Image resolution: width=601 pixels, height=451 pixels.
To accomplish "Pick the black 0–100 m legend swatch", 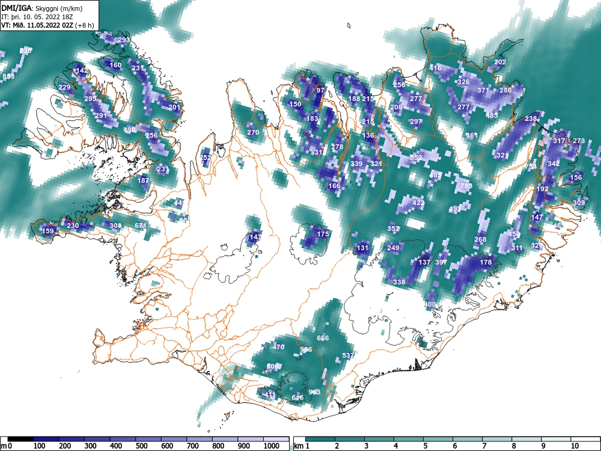I will point(20,439).
